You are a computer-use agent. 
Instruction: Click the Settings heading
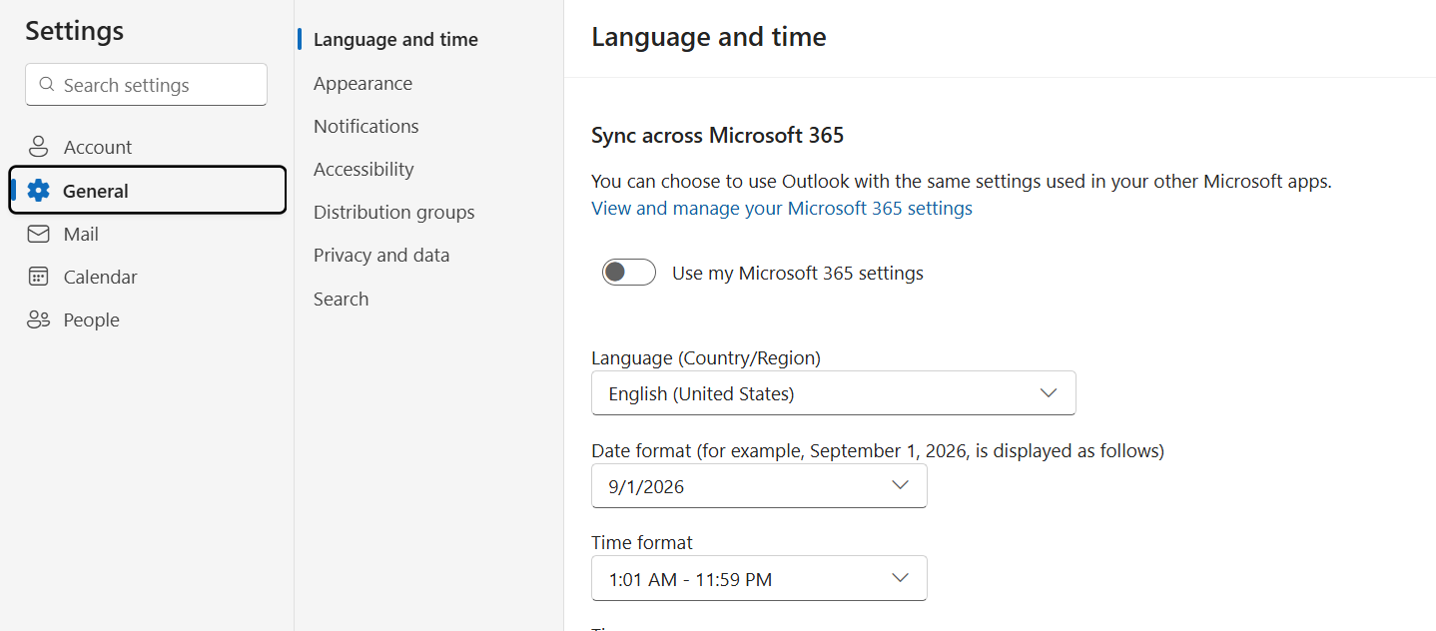75,31
